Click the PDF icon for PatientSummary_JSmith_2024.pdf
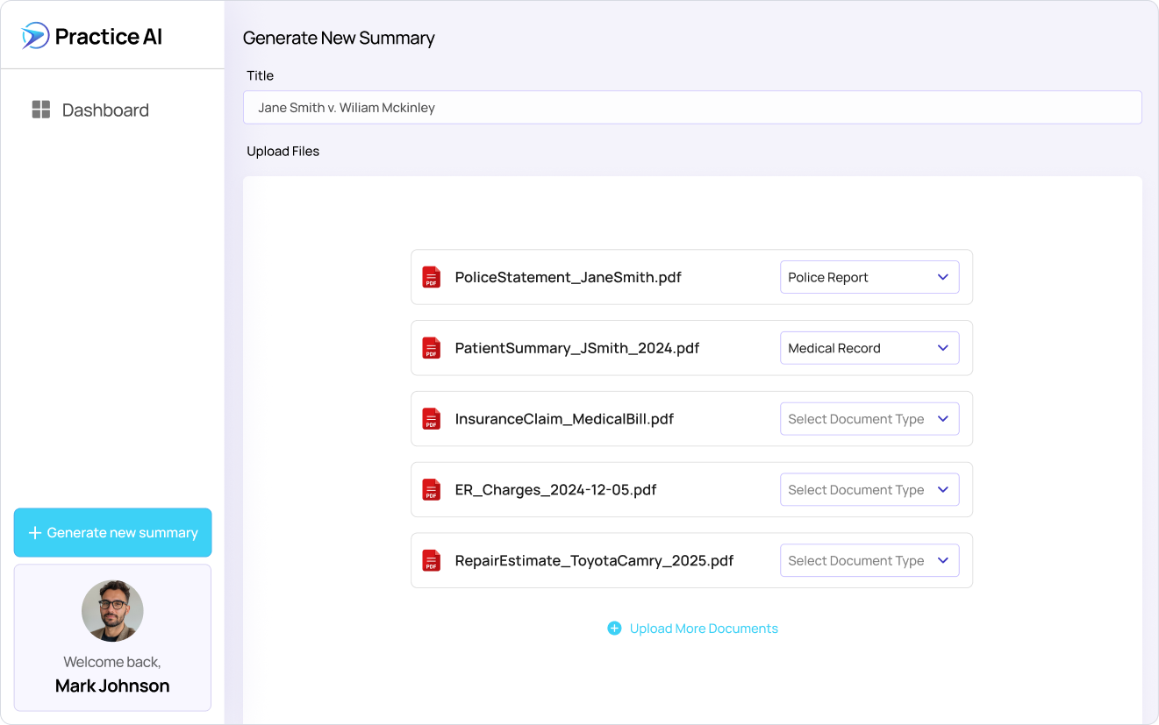1159x725 pixels. tap(432, 347)
